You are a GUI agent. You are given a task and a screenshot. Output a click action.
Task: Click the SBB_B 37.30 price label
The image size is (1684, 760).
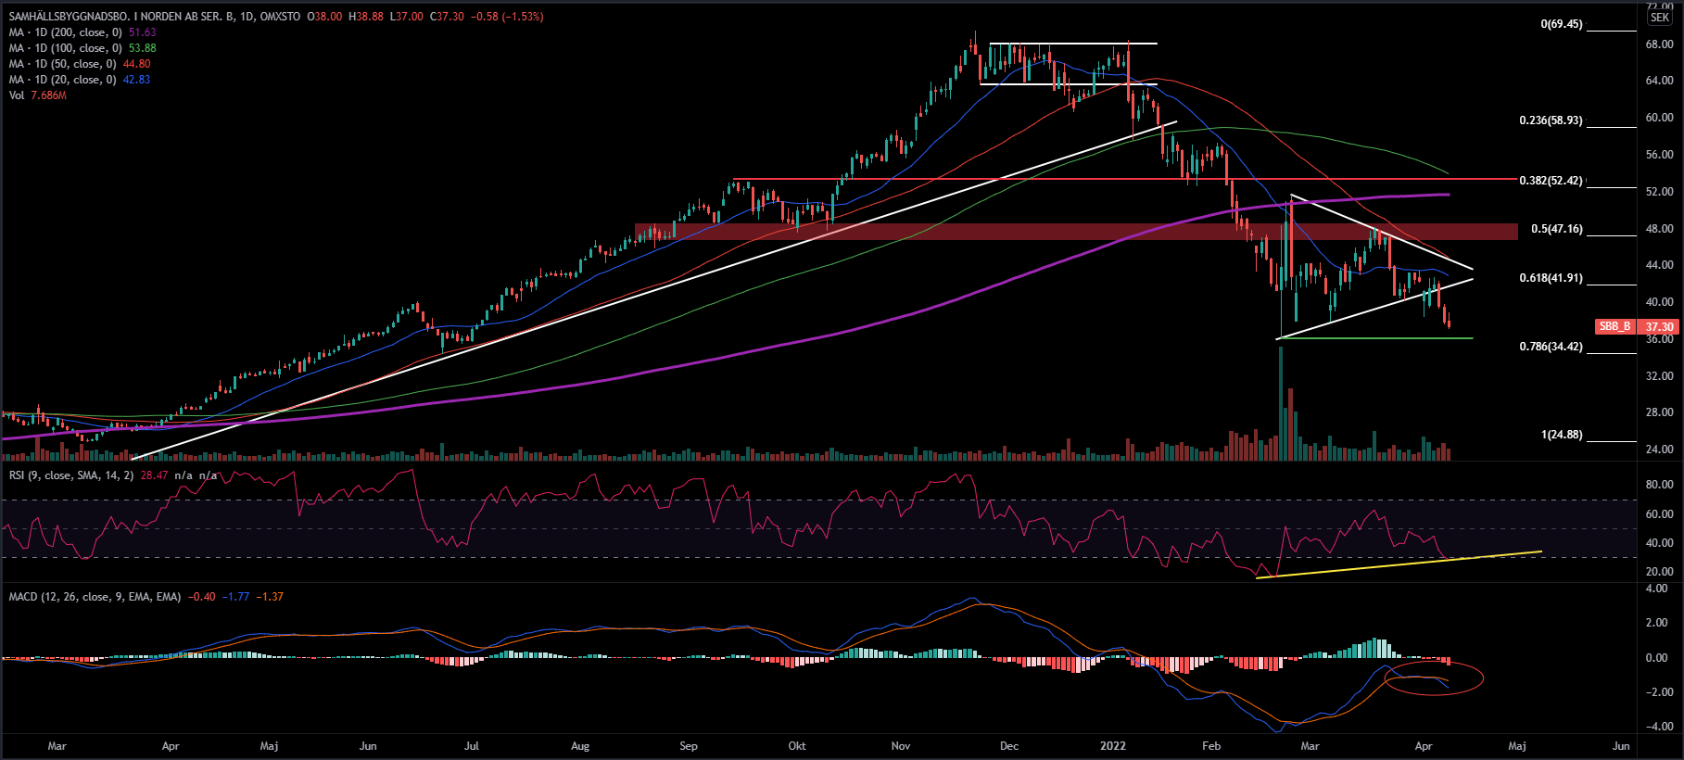click(x=1637, y=326)
